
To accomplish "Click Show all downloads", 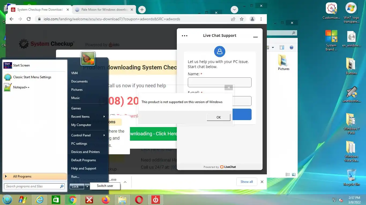I will click(247, 182).
